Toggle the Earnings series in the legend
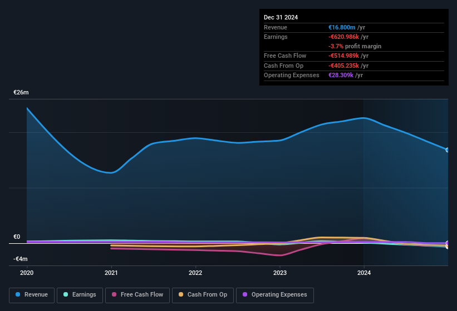 coord(80,295)
